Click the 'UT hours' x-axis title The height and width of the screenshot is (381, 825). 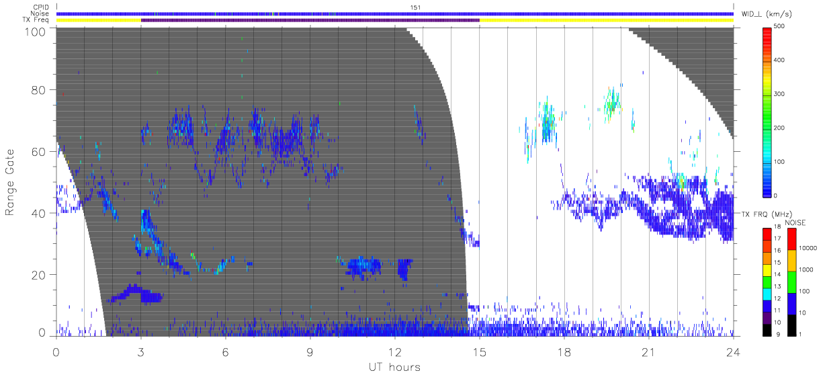[394, 367]
